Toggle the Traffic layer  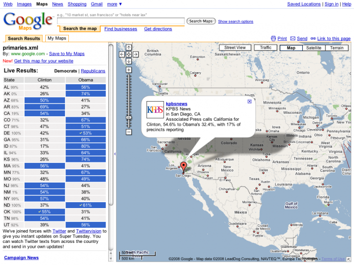point(265,48)
